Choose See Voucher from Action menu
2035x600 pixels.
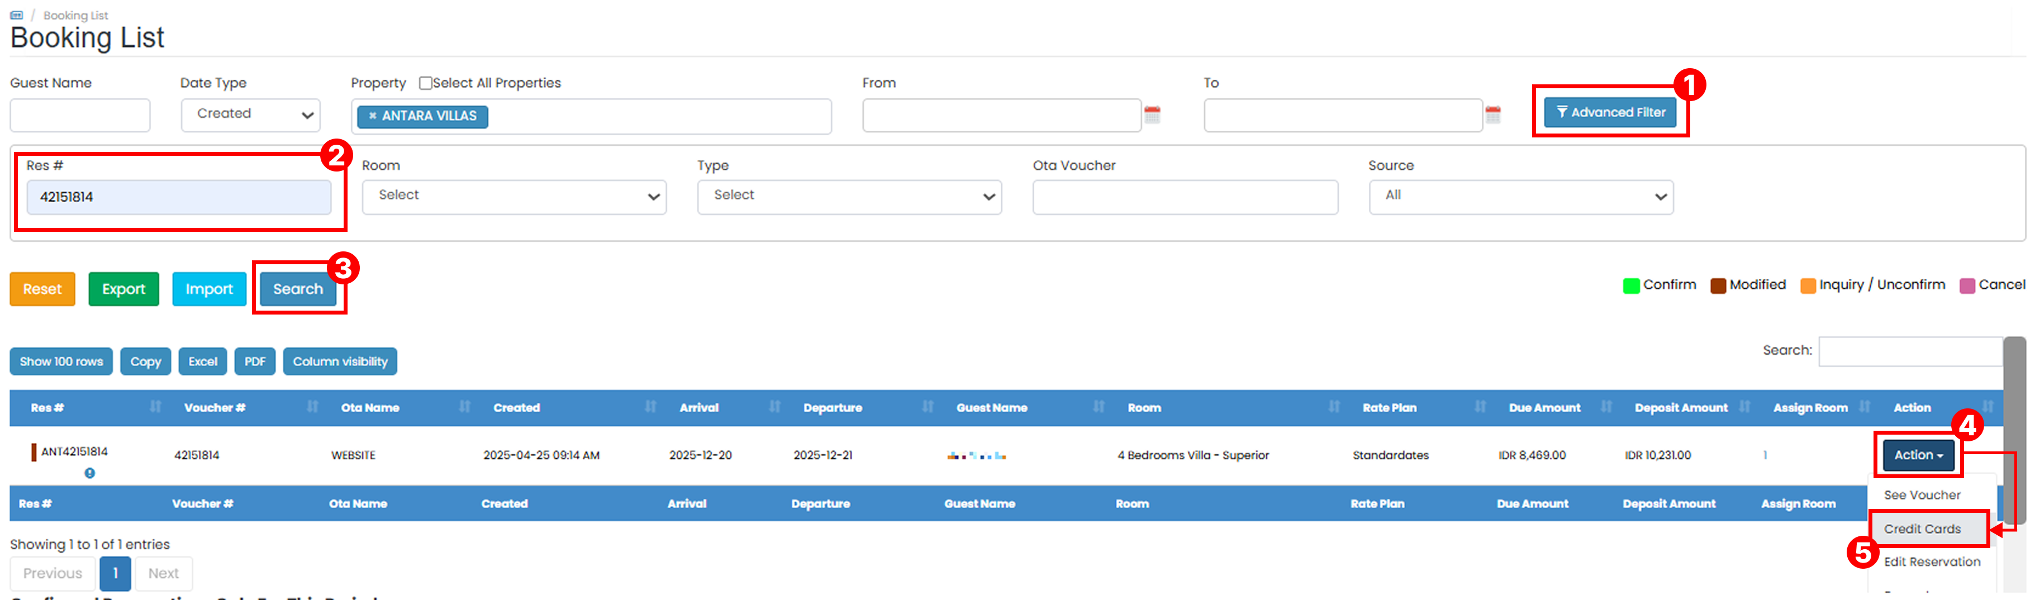[x=1922, y=495]
